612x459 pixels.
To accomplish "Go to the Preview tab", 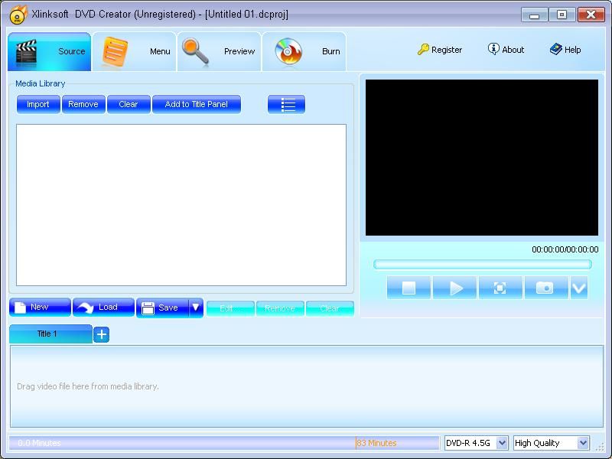I will click(220, 51).
